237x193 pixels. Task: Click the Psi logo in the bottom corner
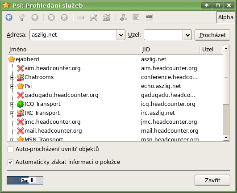pos(25,180)
